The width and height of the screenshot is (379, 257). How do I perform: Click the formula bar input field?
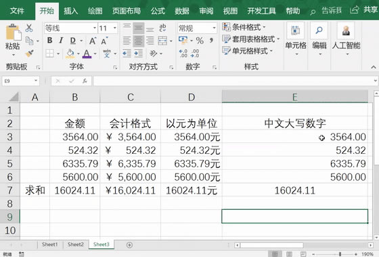pos(233,81)
